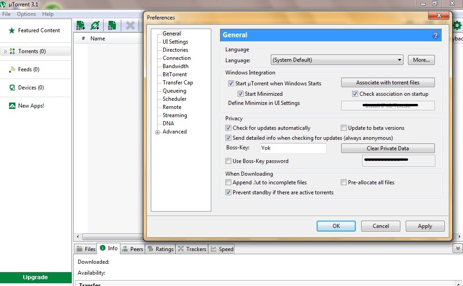Open the Options menu
463x286 pixels.
tap(26, 14)
